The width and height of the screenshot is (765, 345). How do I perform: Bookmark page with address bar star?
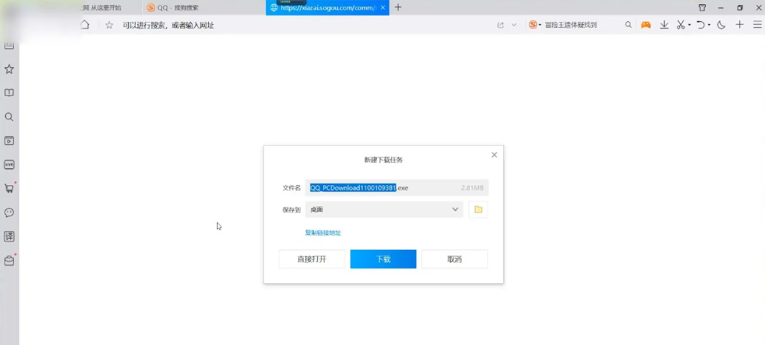click(109, 25)
